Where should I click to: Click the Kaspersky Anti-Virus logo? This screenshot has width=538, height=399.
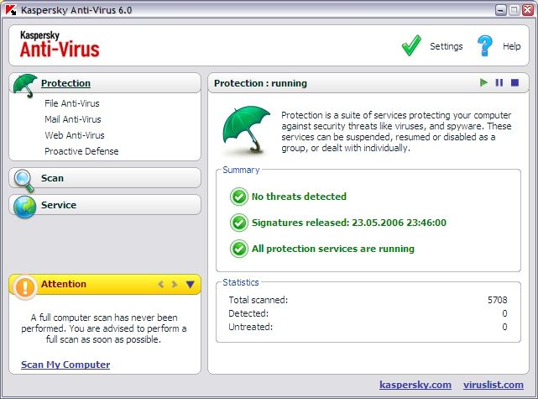[x=60, y=44]
